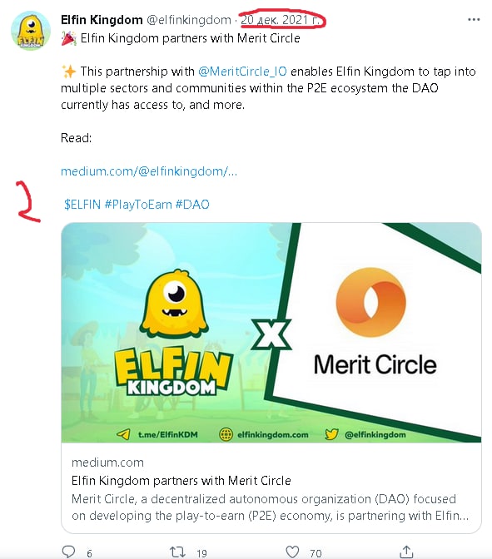
Task: Click the reply speech bubble icon
Action: [x=68, y=552]
